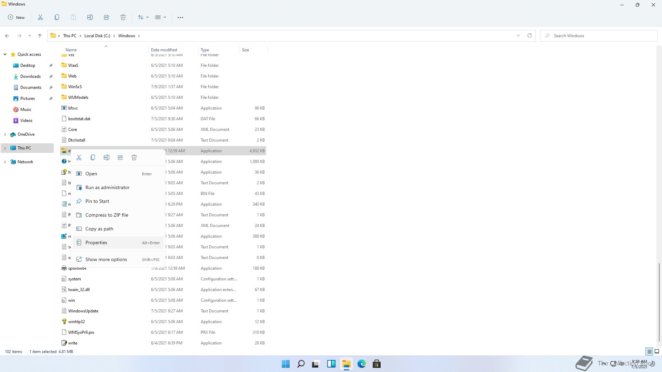Open Downloads in Quick access

pos(30,76)
